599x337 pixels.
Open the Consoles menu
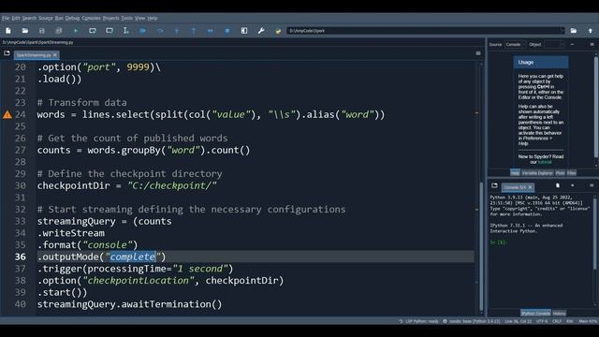pos(92,18)
